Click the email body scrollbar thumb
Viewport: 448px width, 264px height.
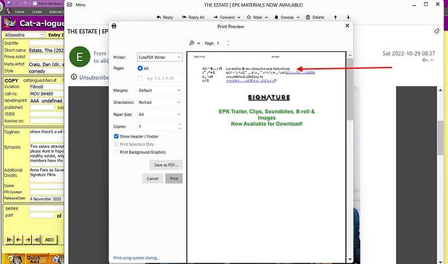pos(440,138)
